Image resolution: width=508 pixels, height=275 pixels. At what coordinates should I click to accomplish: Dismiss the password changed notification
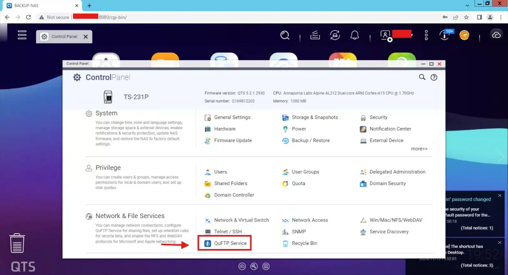coord(499,196)
